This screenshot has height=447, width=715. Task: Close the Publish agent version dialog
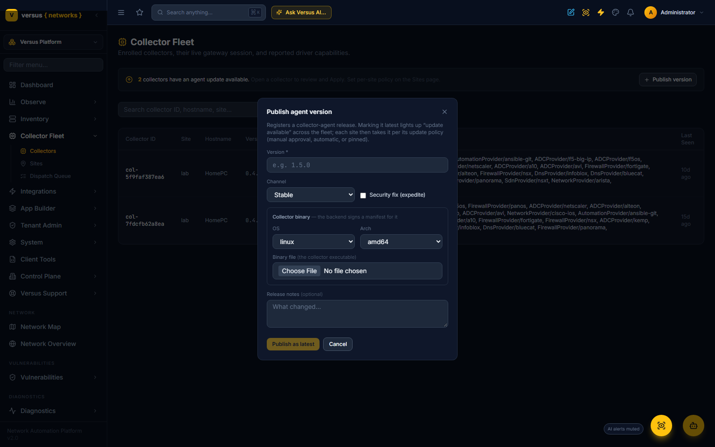pyautogui.click(x=445, y=112)
